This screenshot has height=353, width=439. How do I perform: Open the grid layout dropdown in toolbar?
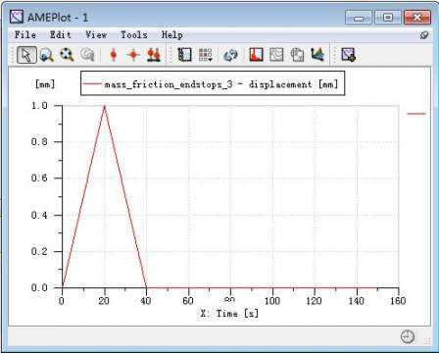(206, 55)
